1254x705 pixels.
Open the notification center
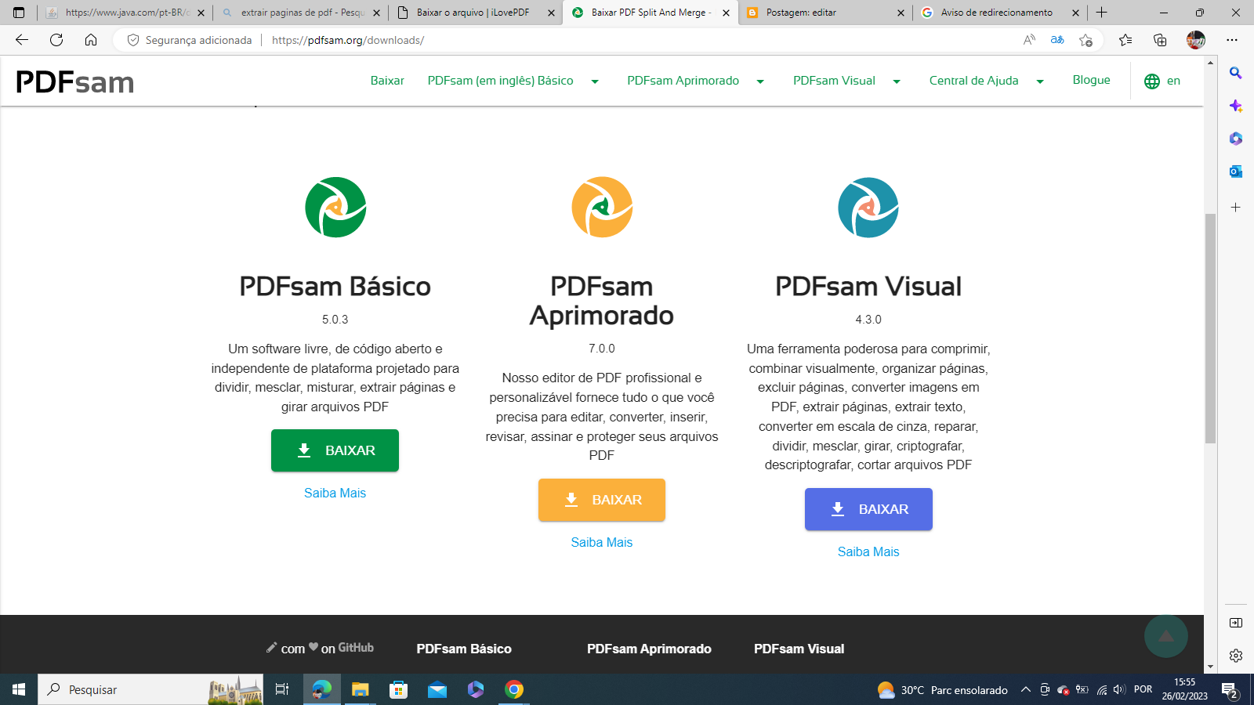(x=1230, y=690)
